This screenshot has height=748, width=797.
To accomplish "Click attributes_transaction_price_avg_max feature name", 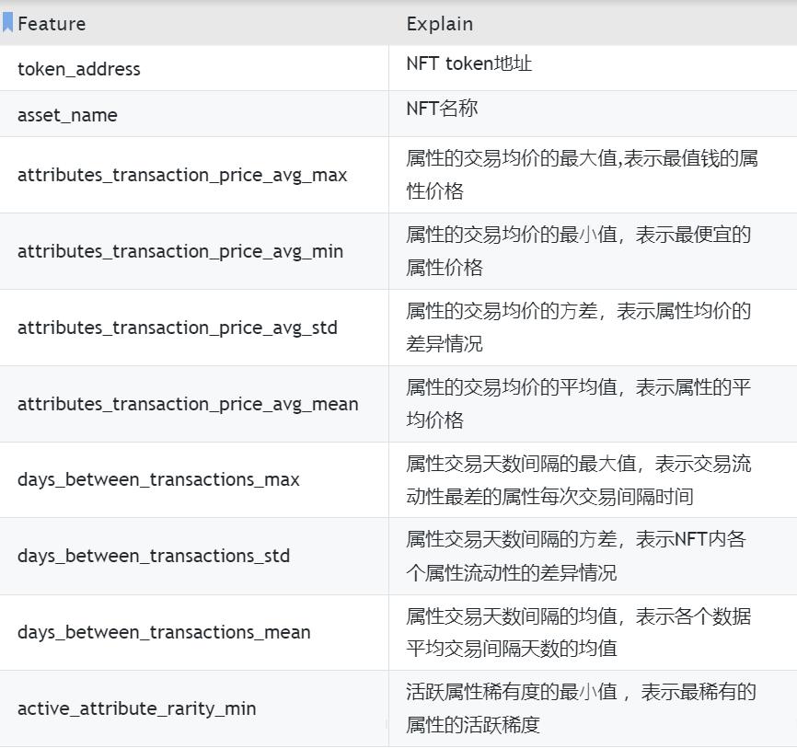I will 182,175.
